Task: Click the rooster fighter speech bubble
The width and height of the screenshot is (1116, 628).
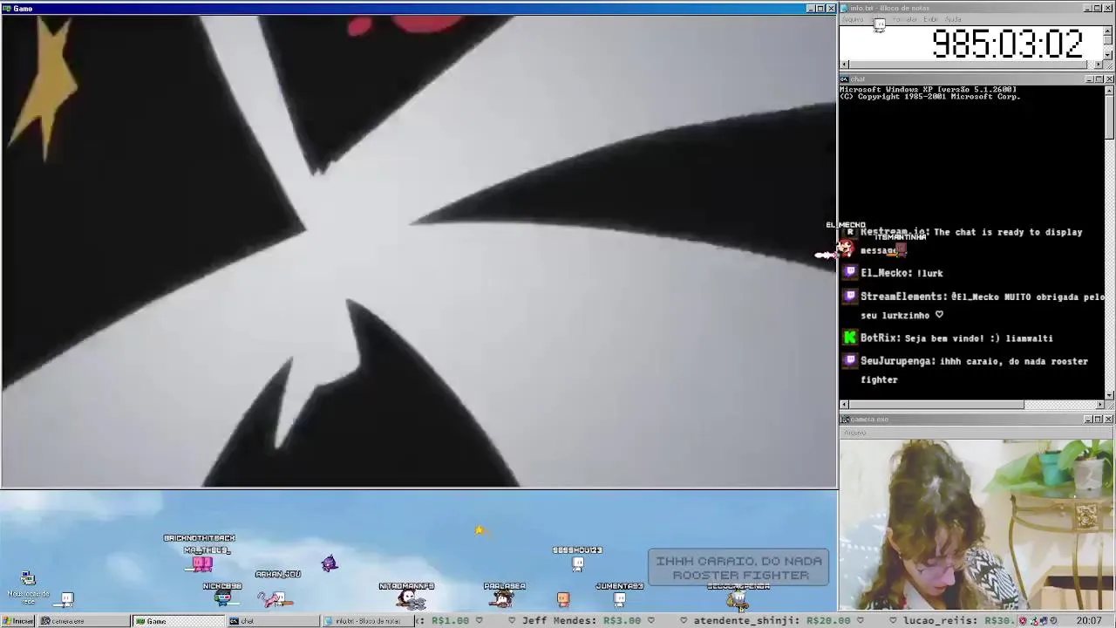Action: (x=739, y=568)
